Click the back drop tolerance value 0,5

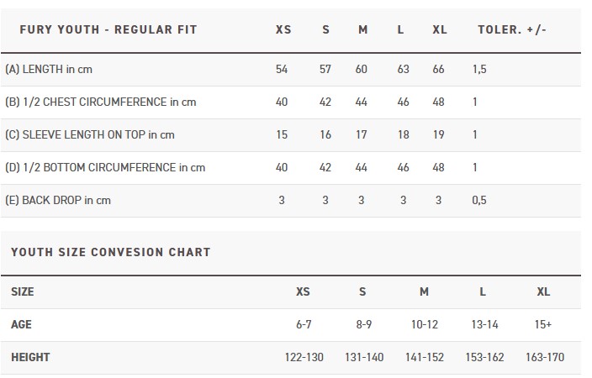pyautogui.click(x=479, y=200)
